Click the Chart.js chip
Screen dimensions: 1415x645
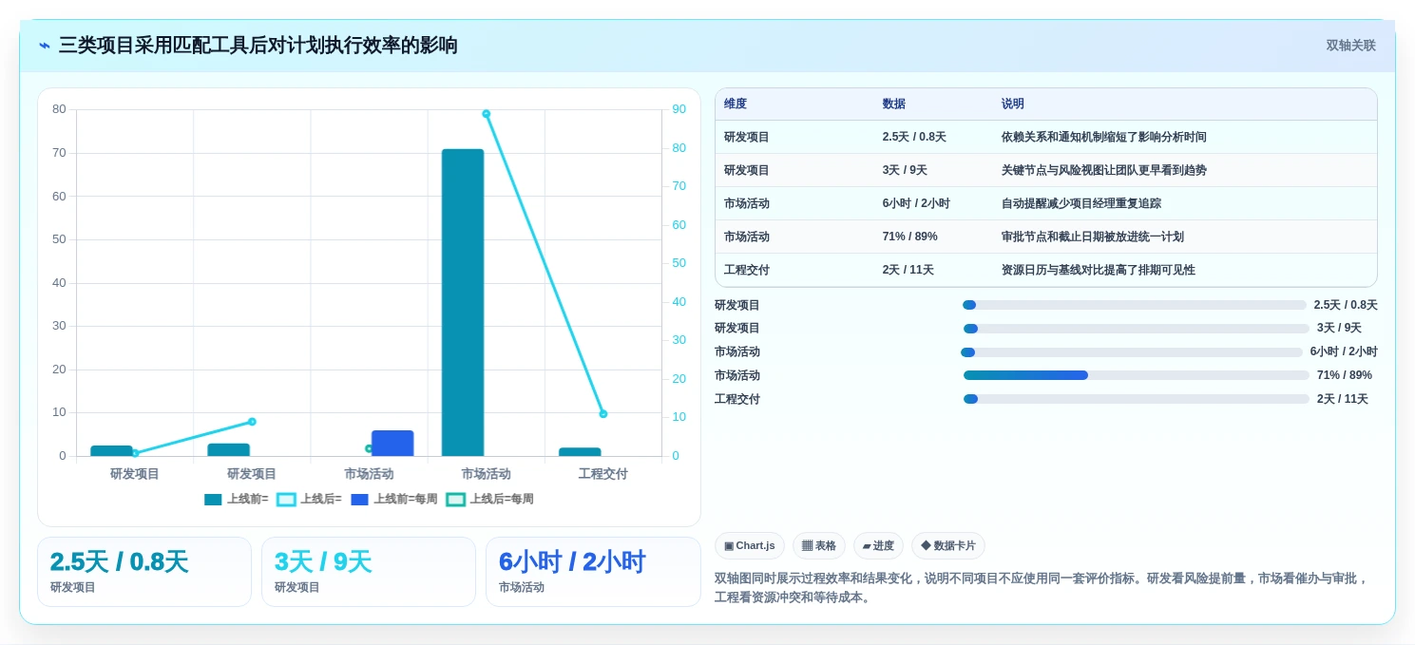pyautogui.click(x=749, y=546)
